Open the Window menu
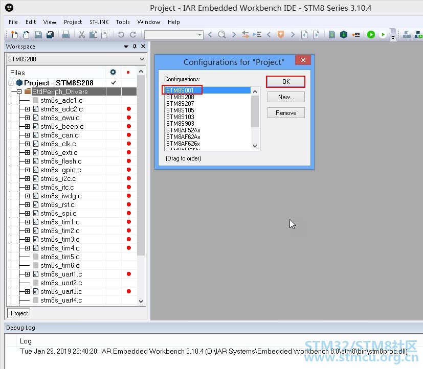423x369 pixels. click(x=149, y=22)
